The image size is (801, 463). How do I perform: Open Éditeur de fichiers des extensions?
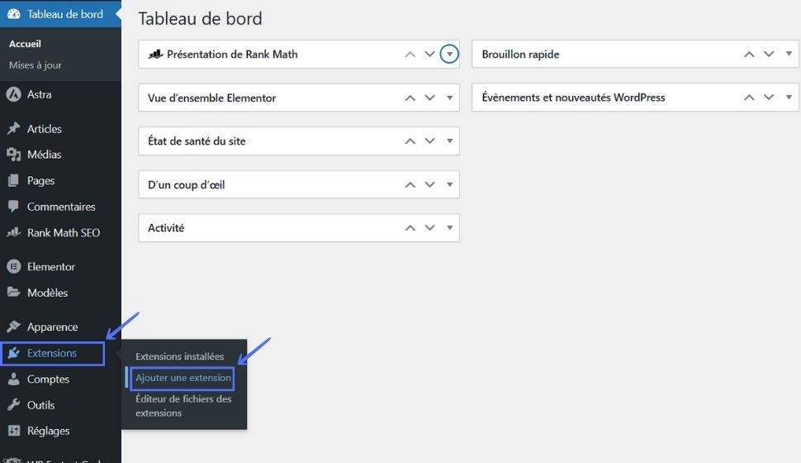click(x=183, y=406)
